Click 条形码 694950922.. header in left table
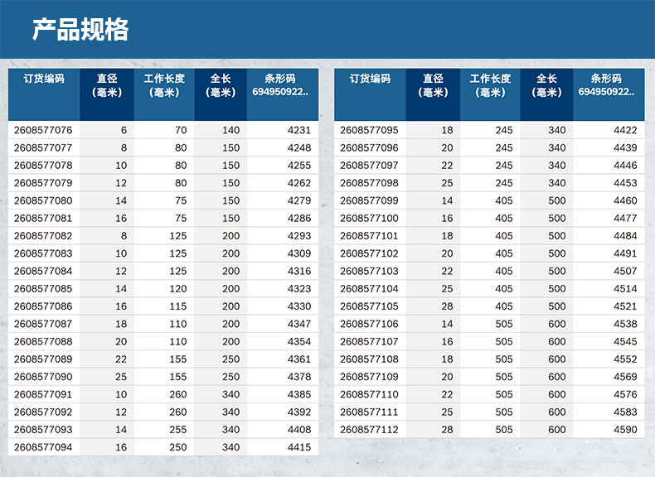The image size is (655, 477). (279, 85)
